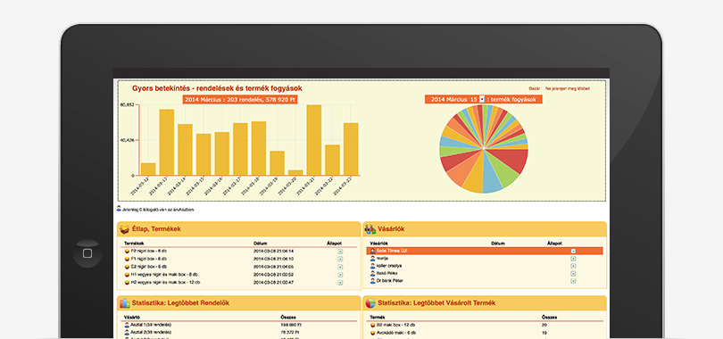The image size is (723, 339).
Task: Open the day dropdown in the termék fogyások header
Action: [482, 99]
